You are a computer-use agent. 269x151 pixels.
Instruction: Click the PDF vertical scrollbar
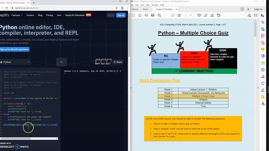click(x=255, y=29)
